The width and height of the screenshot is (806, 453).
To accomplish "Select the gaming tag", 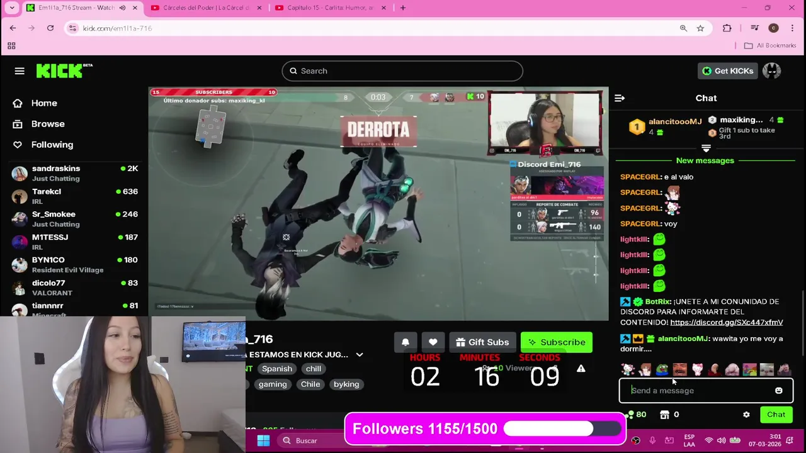I will point(273,384).
